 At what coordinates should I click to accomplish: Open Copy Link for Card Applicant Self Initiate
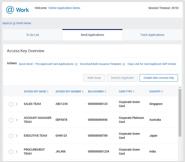pos(152,64)
